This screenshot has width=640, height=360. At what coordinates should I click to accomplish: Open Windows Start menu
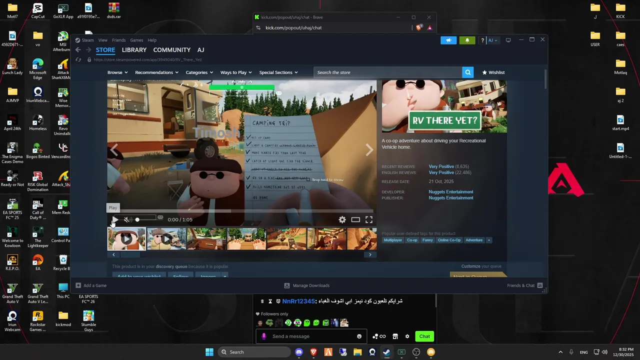[x=209, y=352]
